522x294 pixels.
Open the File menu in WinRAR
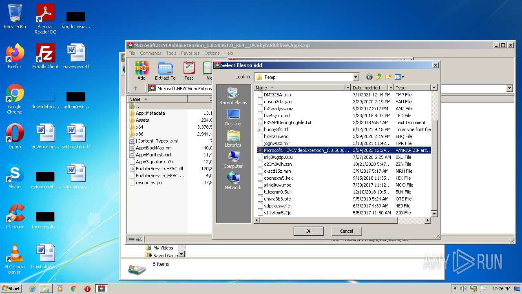click(132, 53)
